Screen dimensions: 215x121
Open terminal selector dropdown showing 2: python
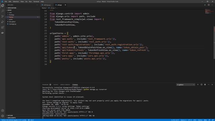pos(185,85)
